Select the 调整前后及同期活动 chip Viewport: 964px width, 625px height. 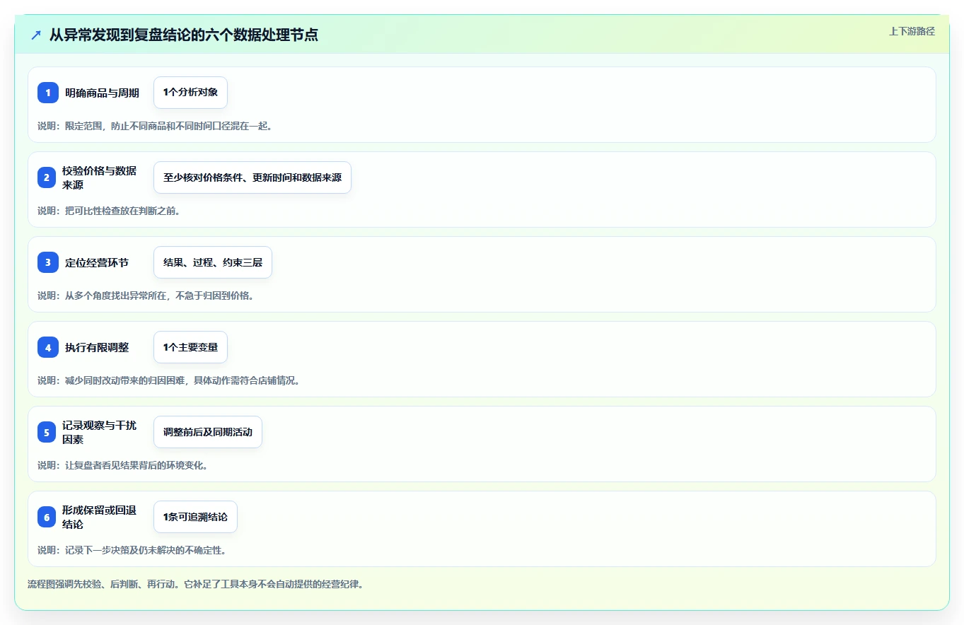(x=208, y=432)
